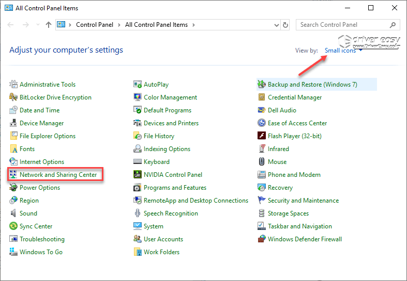Expand the address bar history dropdown arrow
This screenshot has height=281, width=407.
277,25
